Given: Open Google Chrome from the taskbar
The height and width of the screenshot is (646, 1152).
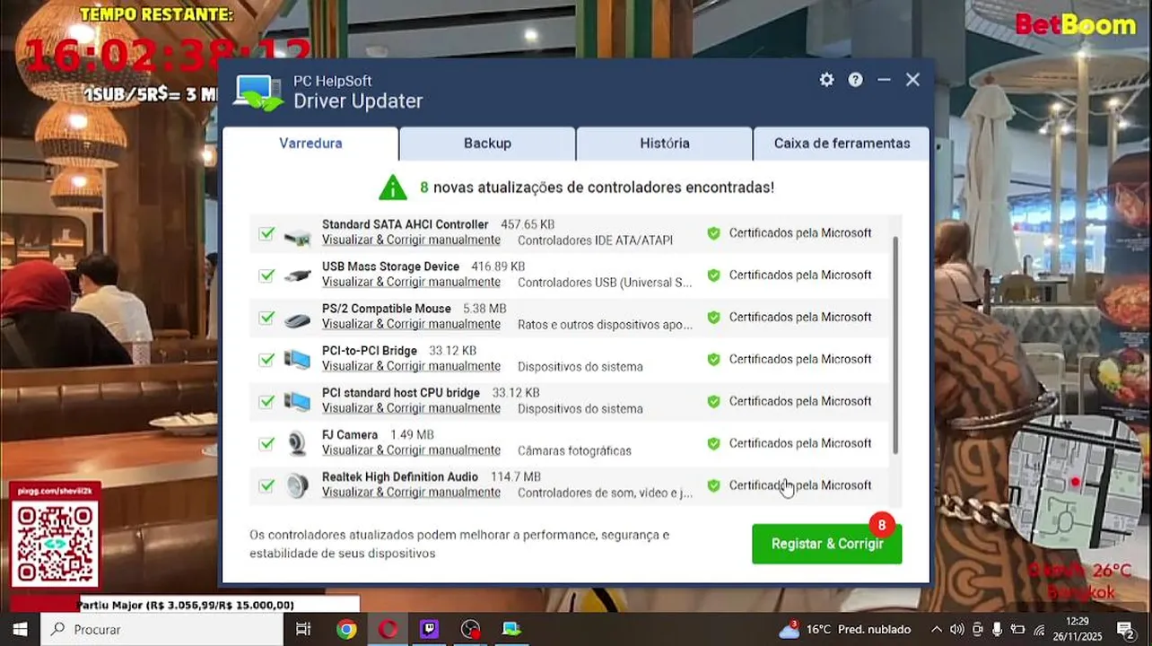Looking at the screenshot, I should click(x=346, y=629).
